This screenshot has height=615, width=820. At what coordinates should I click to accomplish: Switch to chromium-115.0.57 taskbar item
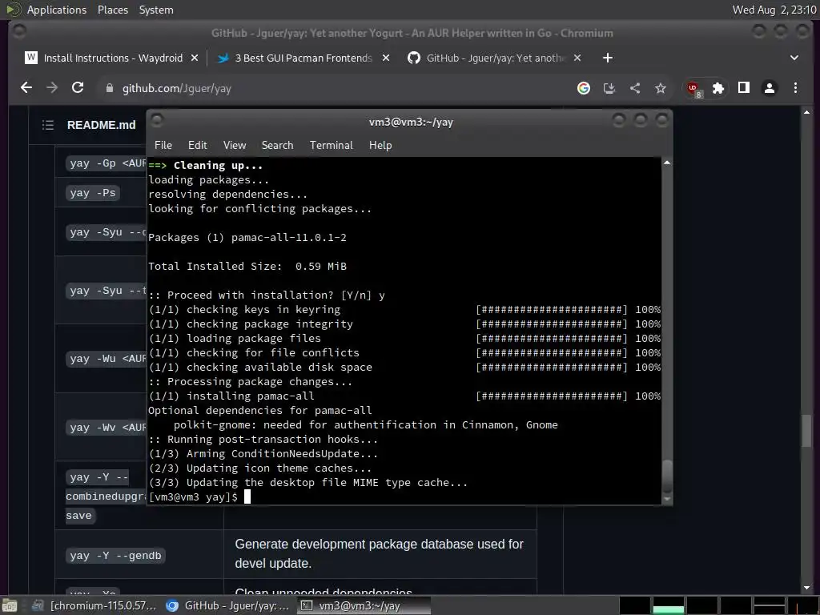[94, 606]
